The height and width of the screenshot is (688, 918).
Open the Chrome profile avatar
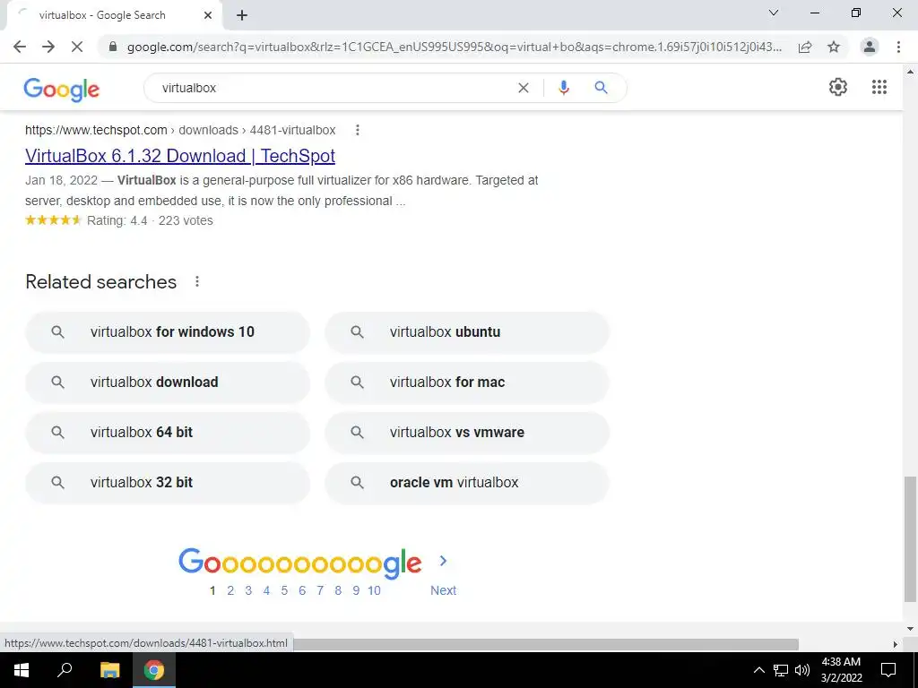pos(870,47)
